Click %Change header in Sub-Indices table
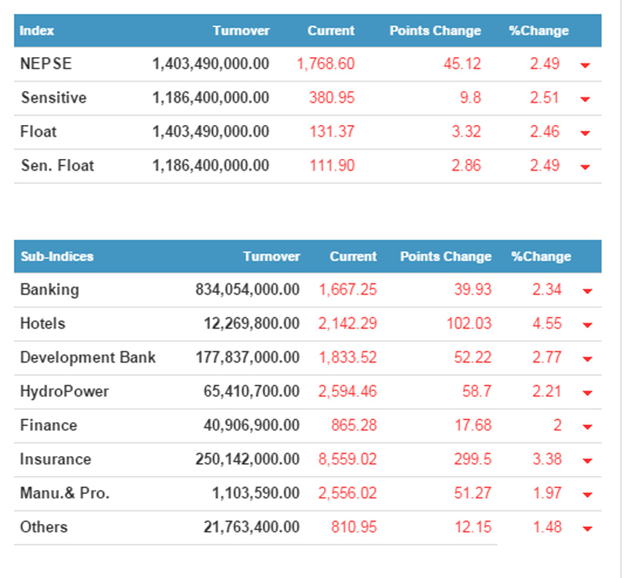Image resolution: width=625 pixels, height=578 pixels. [541, 256]
